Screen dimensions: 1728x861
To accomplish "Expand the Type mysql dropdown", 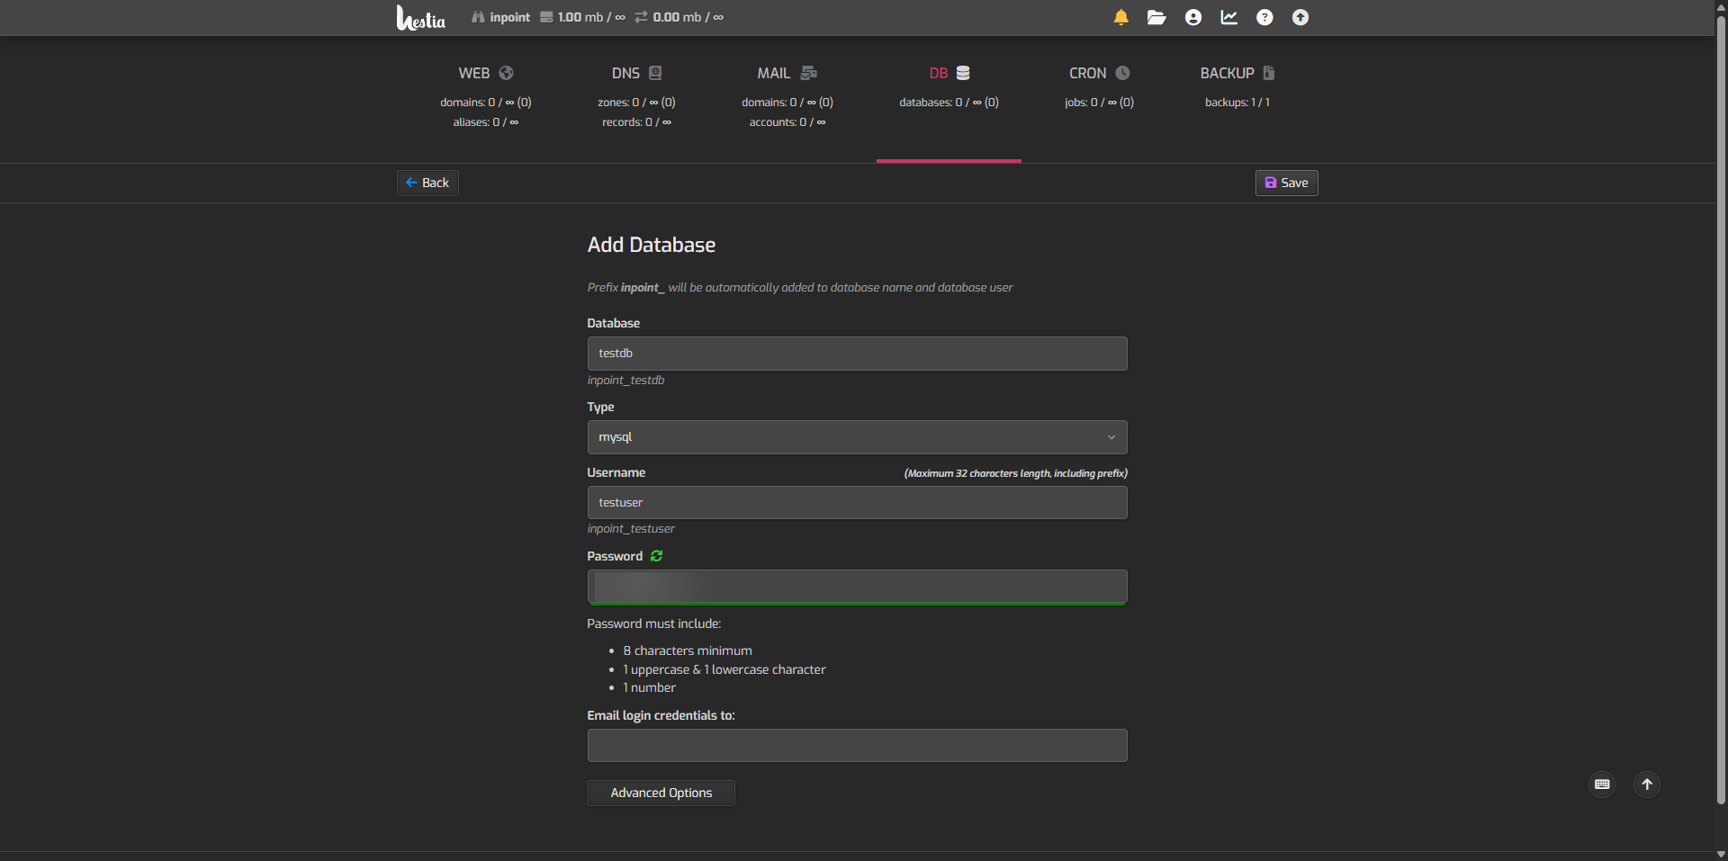I will (x=857, y=437).
